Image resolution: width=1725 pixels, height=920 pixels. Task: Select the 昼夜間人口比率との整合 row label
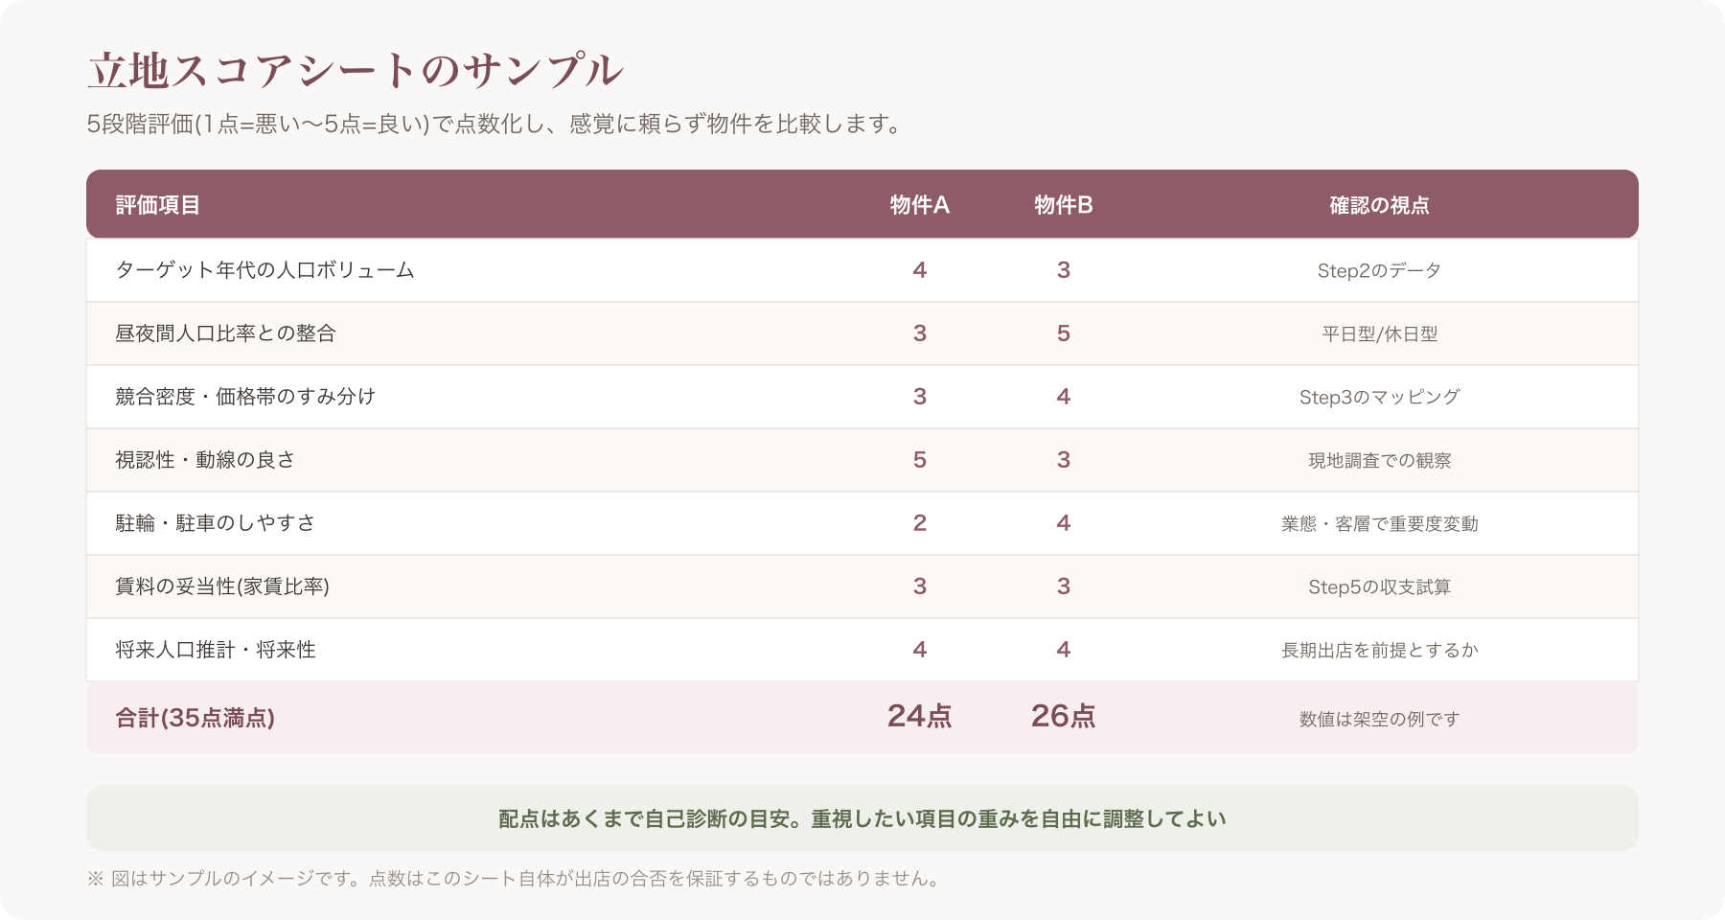tap(225, 333)
